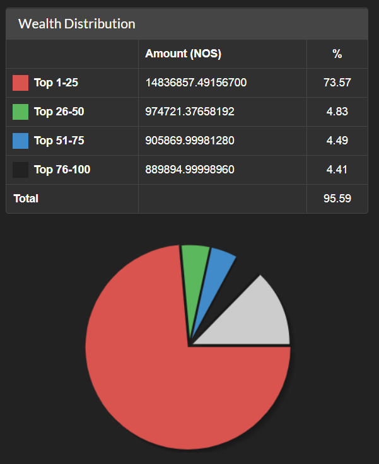Click the Top 26-50 row label
Screen dimensions: 379x464
point(59,112)
